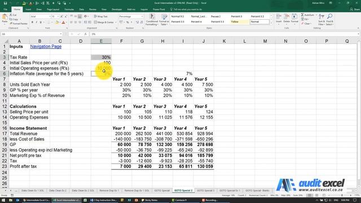Apply the Normal cell style

259,21
